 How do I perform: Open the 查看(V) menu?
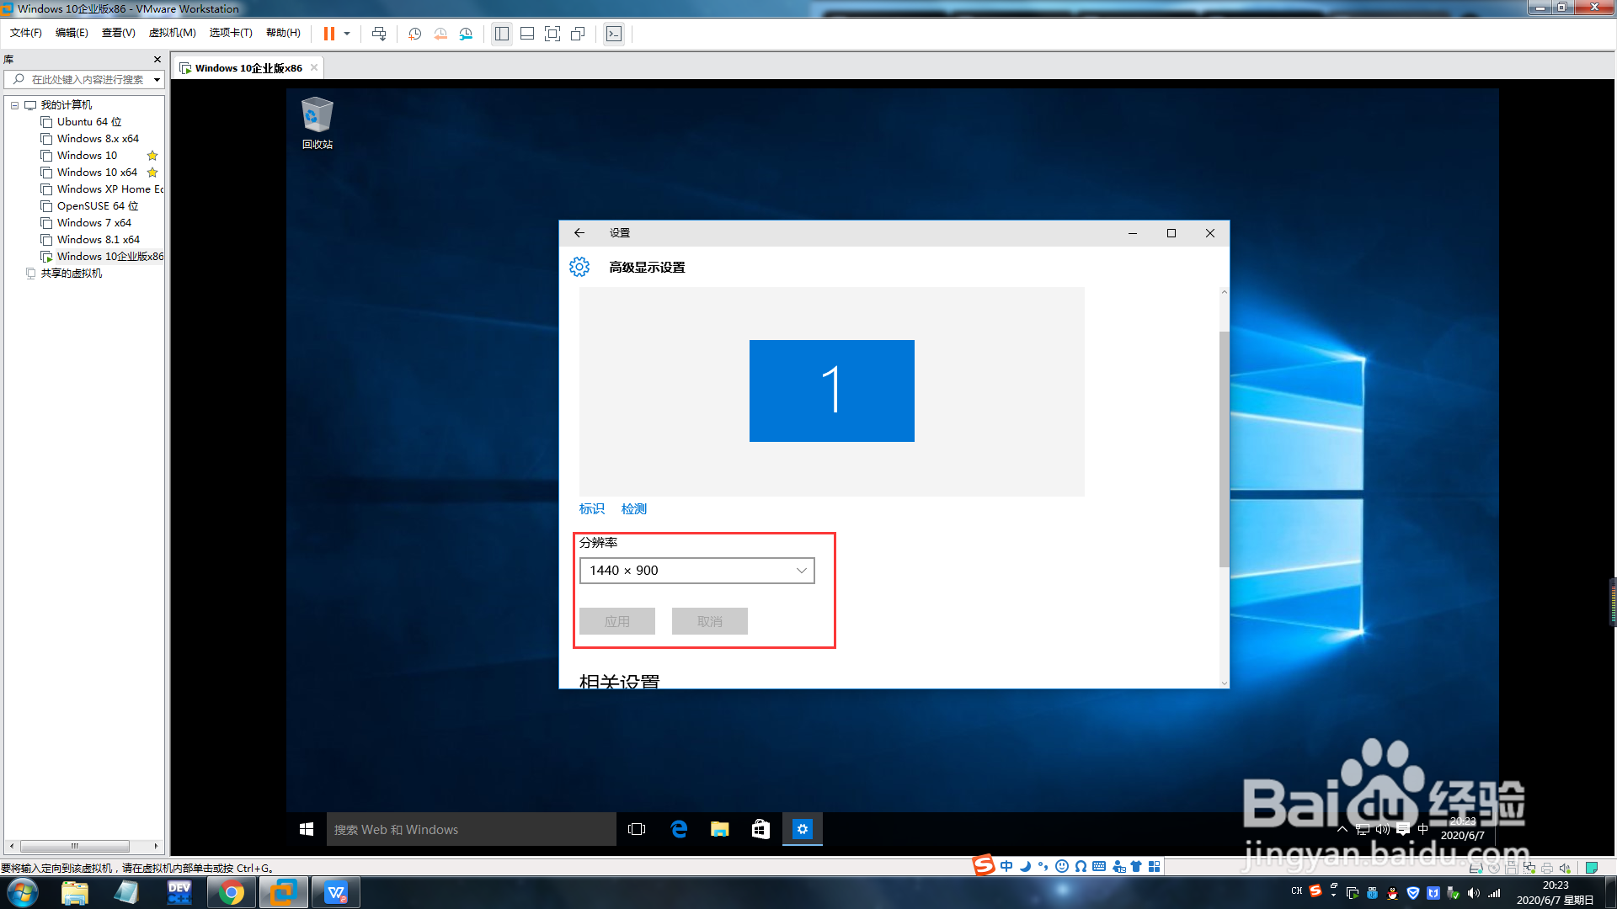pos(118,33)
